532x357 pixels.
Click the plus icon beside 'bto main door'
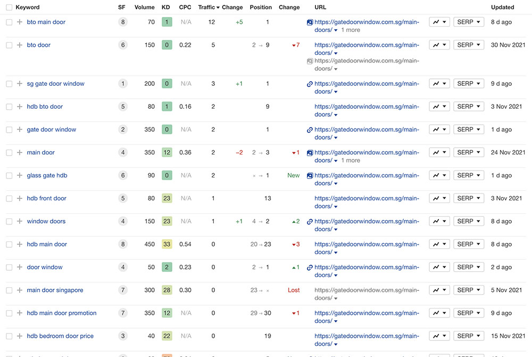pyautogui.click(x=20, y=22)
